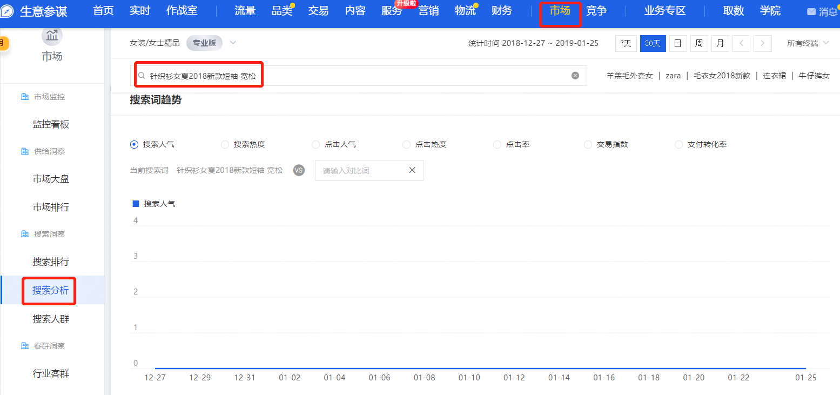Click the market chart icon above 市场
Image resolution: width=840 pixels, height=395 pixels.
[x=52, y=36]
